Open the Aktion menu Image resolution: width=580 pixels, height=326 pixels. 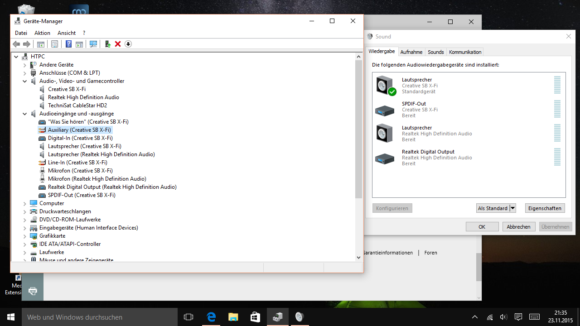(43, 33)
